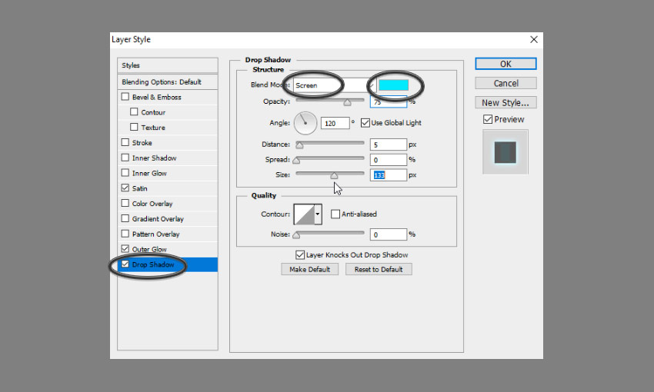This screenshot has height=392, width=654.
Task: Toggle Use Global Light checkbox
Action: pyautogui.click(x=365, y=123)
